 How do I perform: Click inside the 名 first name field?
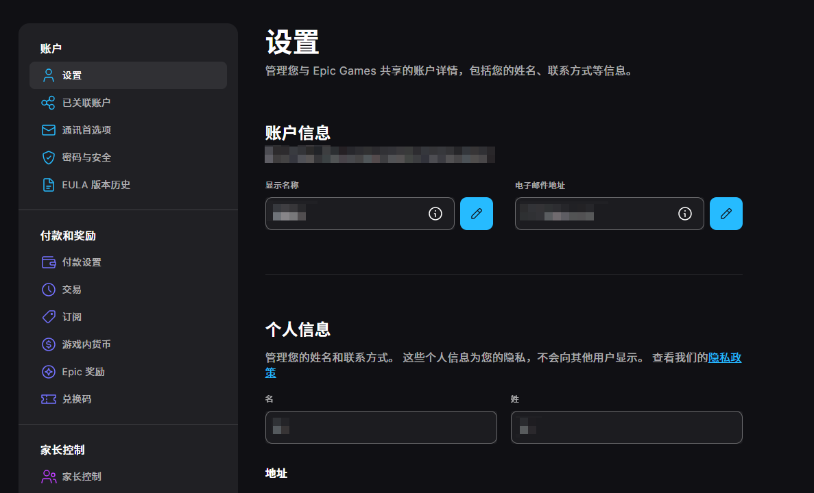pyautogui.click(x=381, y=427)
